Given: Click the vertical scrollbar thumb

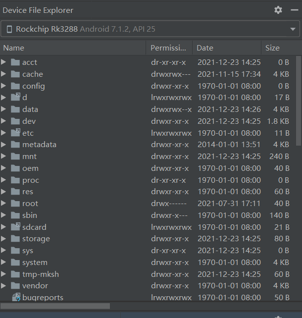Looking at the screenshot, I should (299, 101).
